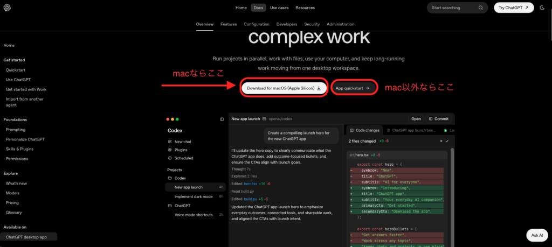
Task: Click the green macOS maximize dot
Action: 177,119
